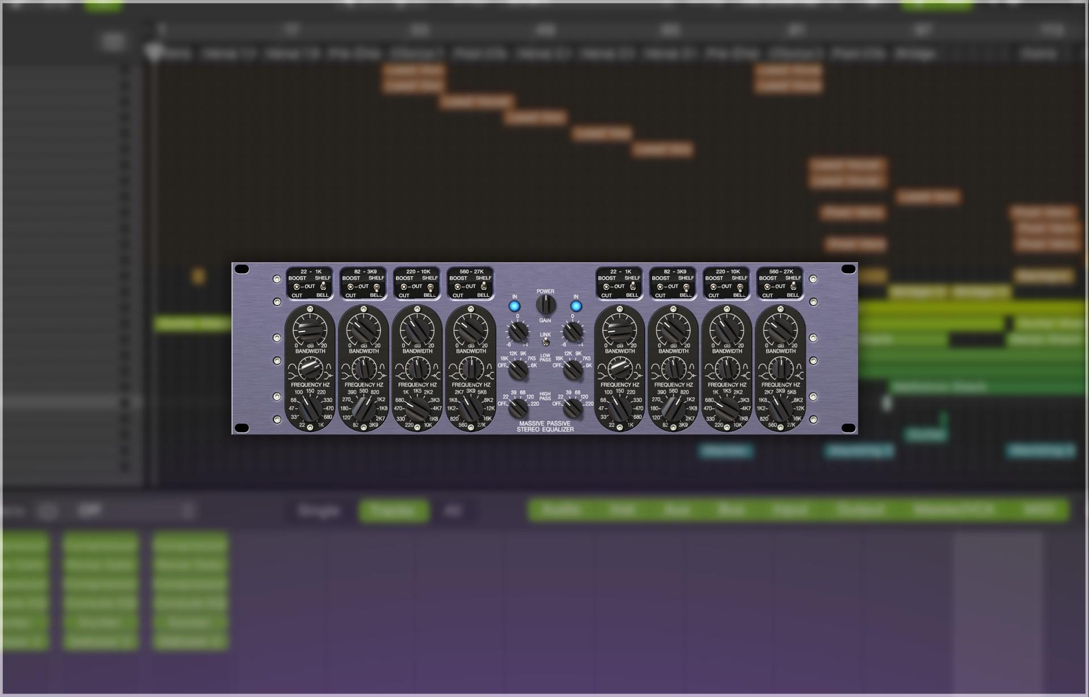This screenshot has height=697, width=1089.
Task: Click the POWER knob switch
Action: (546, 305)
